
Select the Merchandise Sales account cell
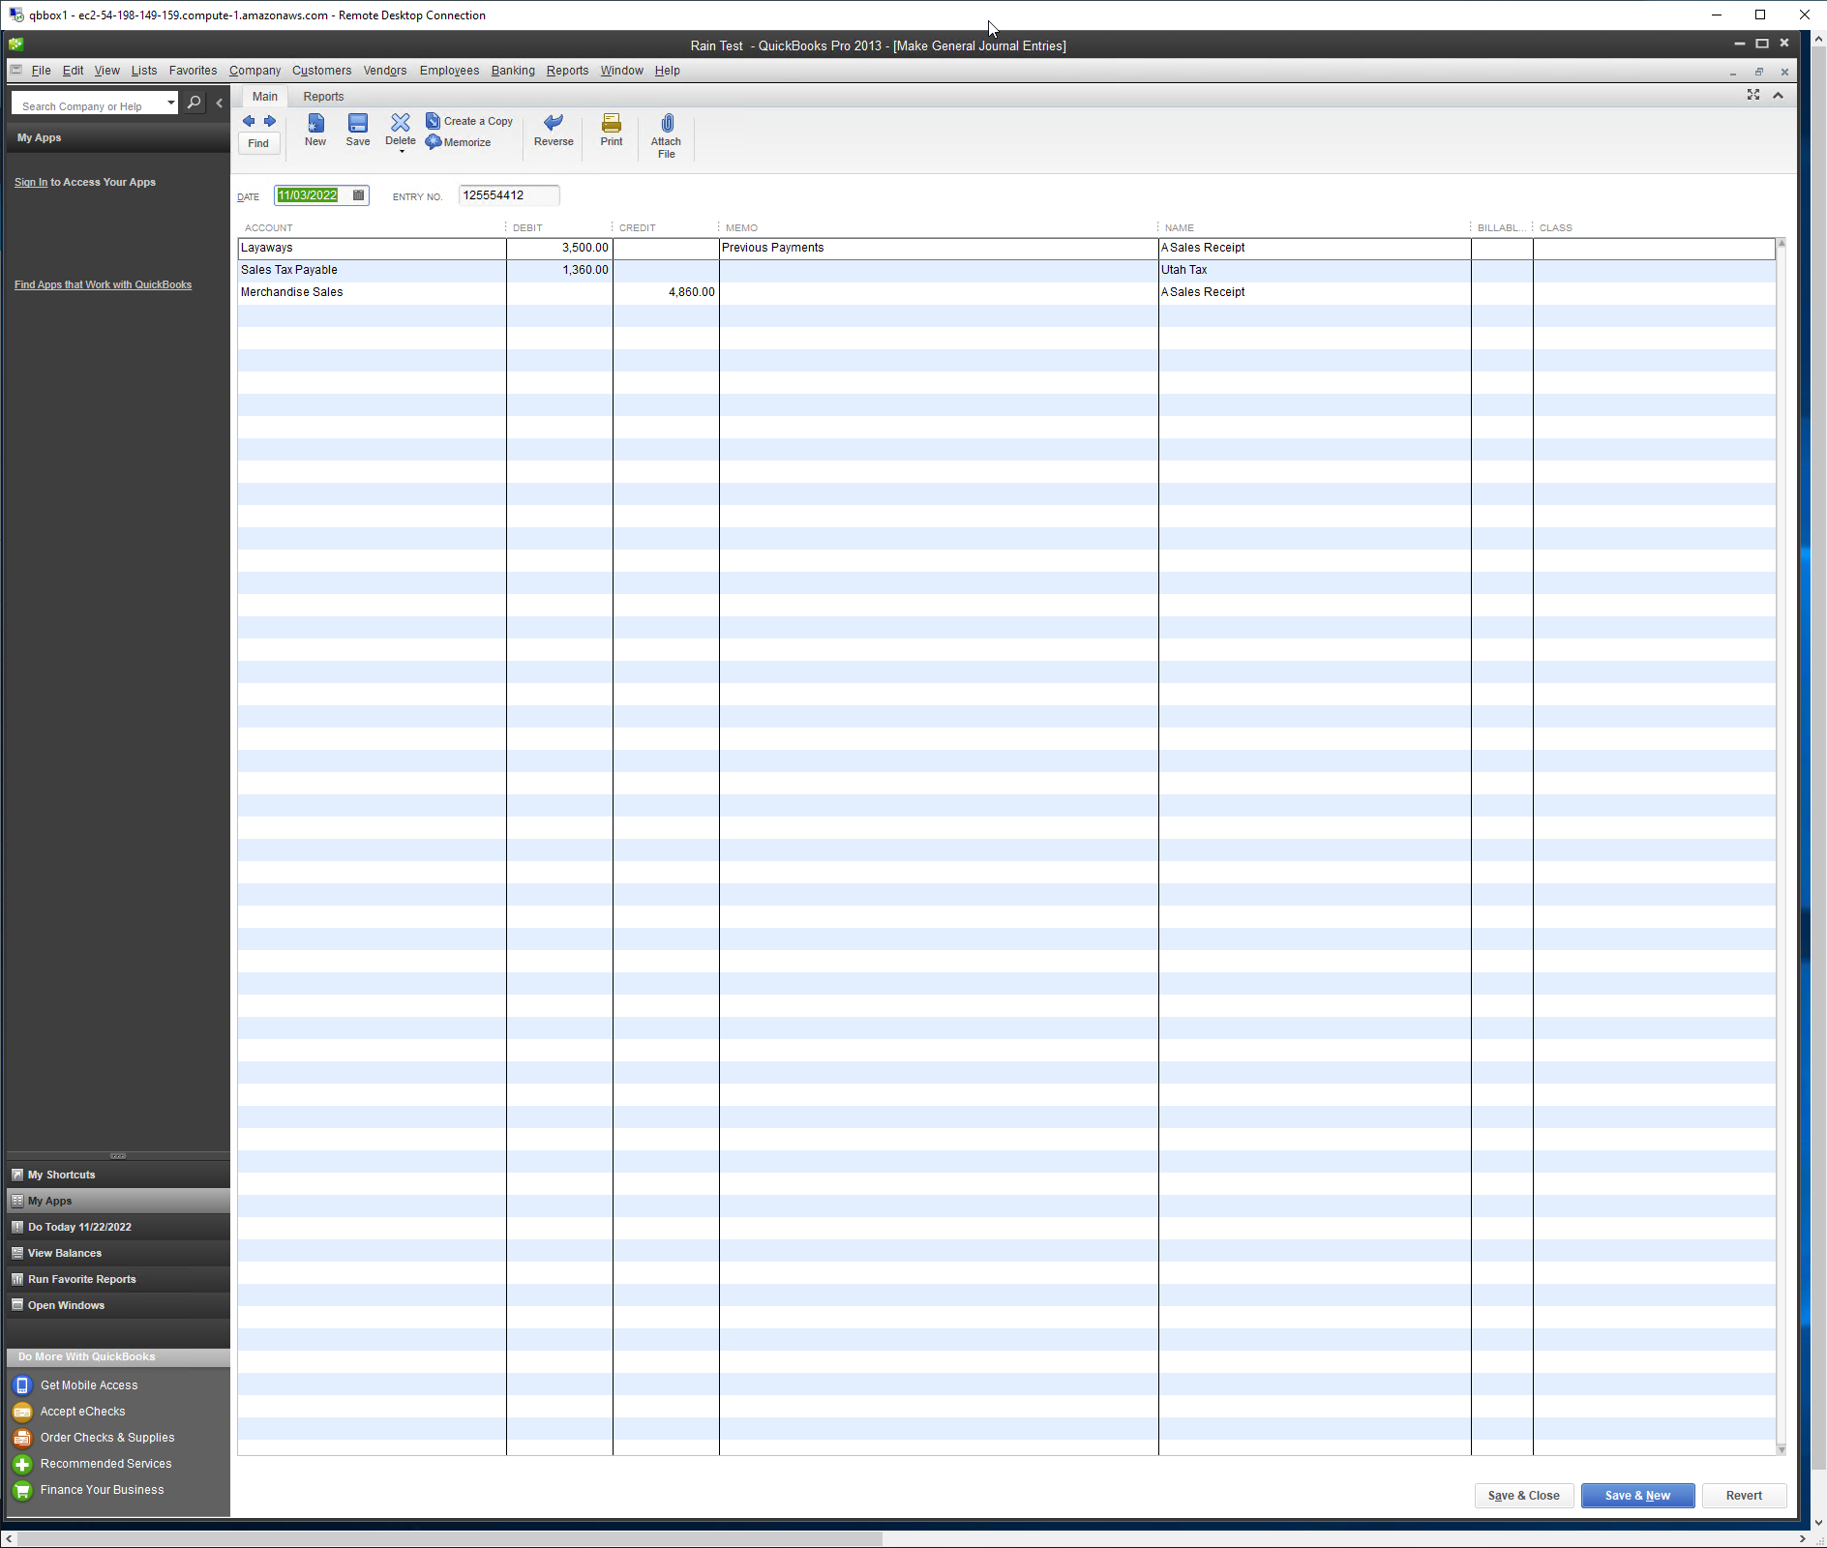(372, 292)
